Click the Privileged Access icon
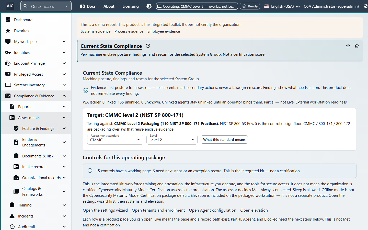The width and height of the screenshot is (368, 230). [x=8, y=74]
